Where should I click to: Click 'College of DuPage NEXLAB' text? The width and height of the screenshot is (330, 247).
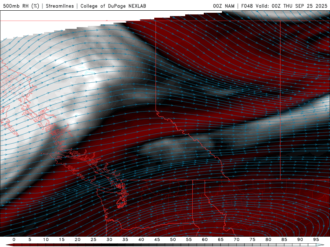pos(113,6)
